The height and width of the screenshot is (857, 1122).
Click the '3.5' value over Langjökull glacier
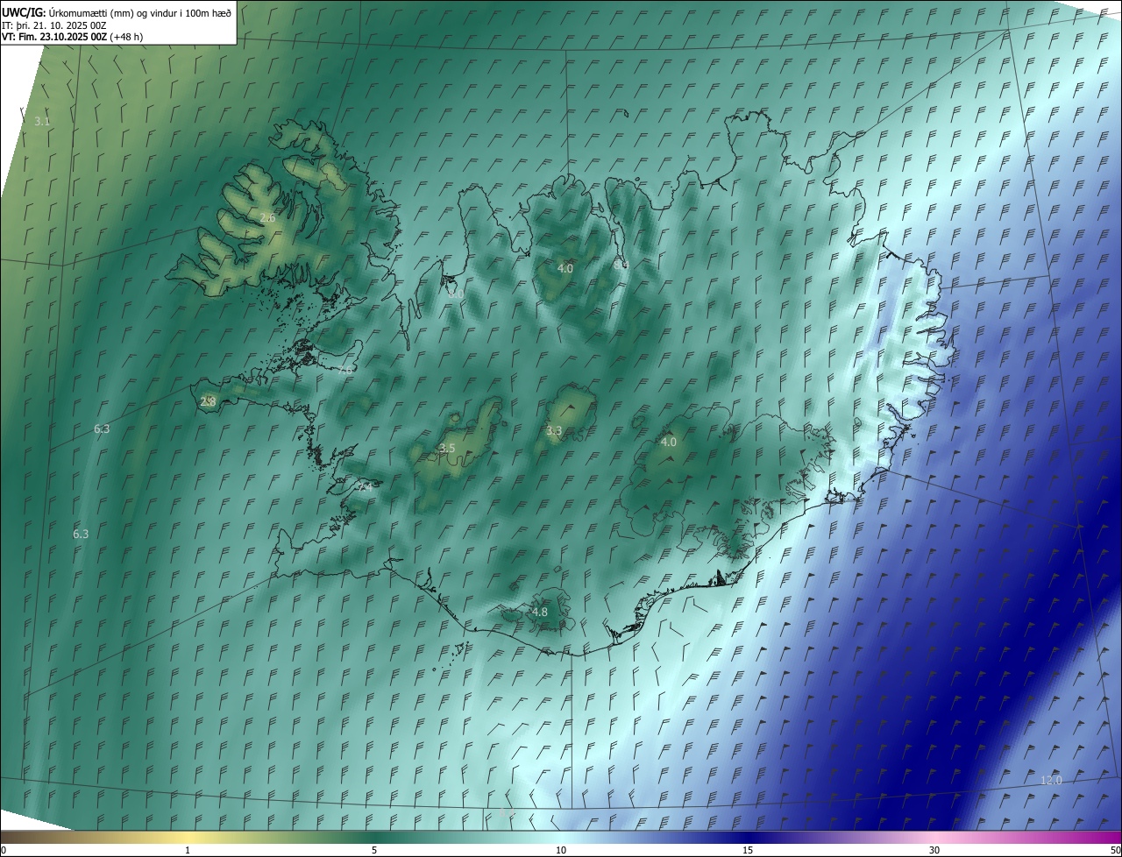[x=447, y=449]
